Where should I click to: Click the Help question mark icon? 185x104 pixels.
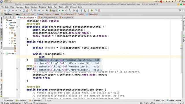coord(96,11)
